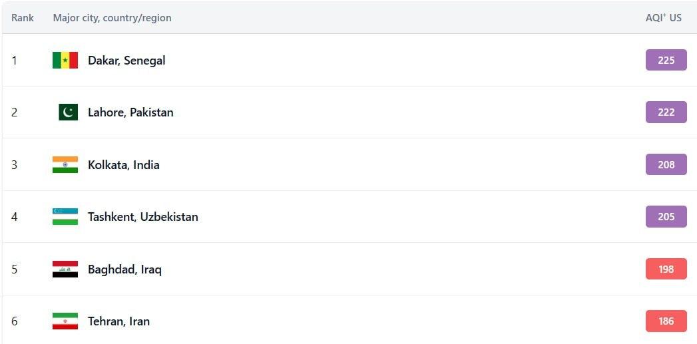Open the Dakar, Senegal city link

point(126,61)
